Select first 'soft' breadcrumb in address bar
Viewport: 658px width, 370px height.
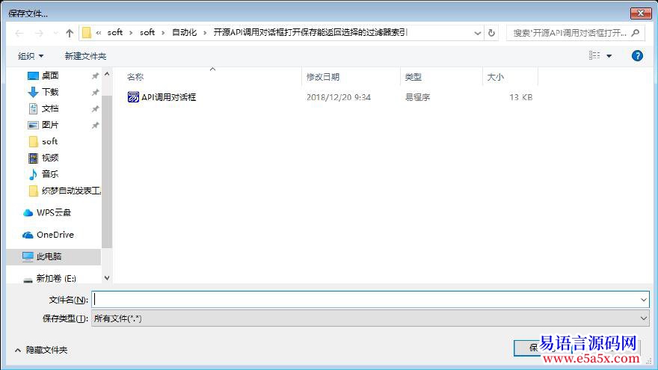point(114,32)
